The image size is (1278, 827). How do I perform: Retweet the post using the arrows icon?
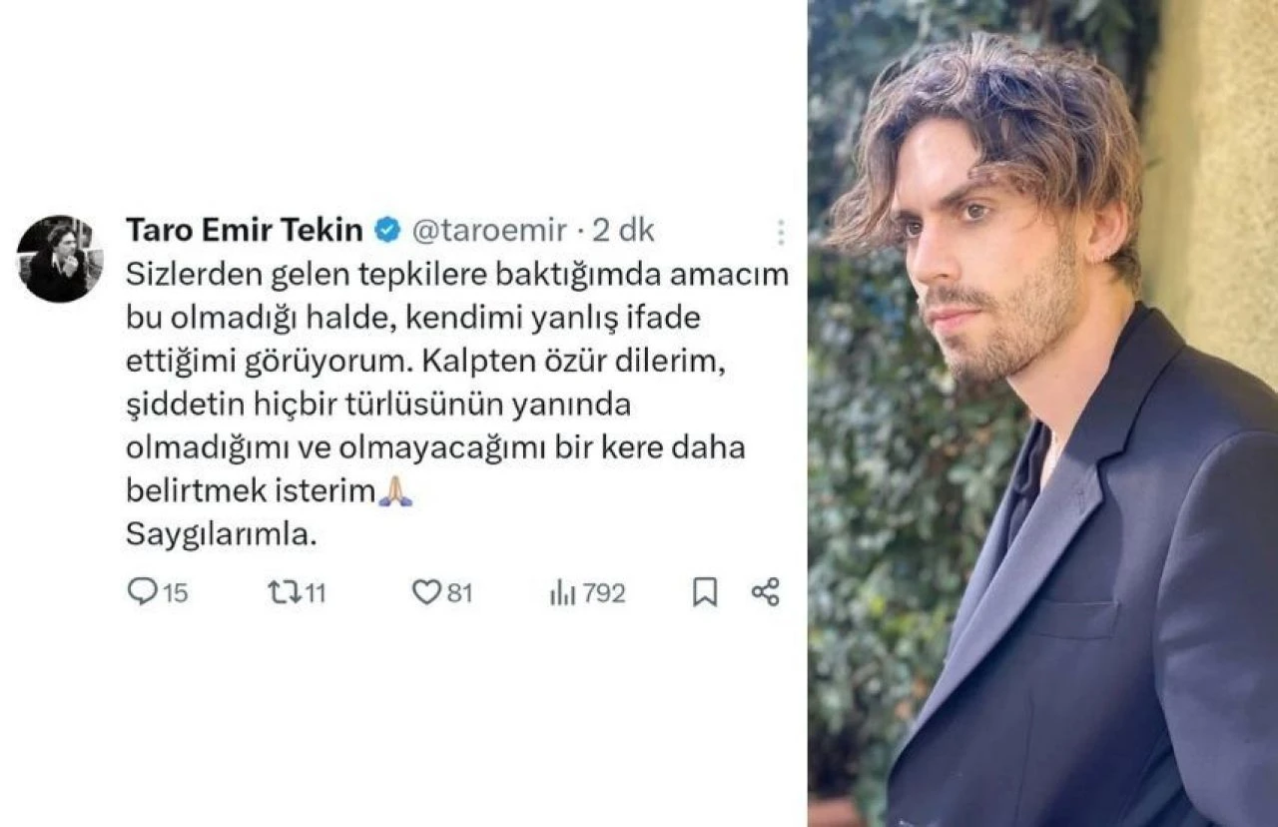[285, 592]
